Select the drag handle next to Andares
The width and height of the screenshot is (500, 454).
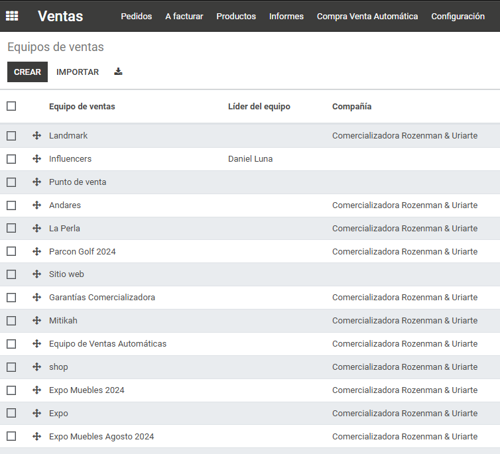36,205
